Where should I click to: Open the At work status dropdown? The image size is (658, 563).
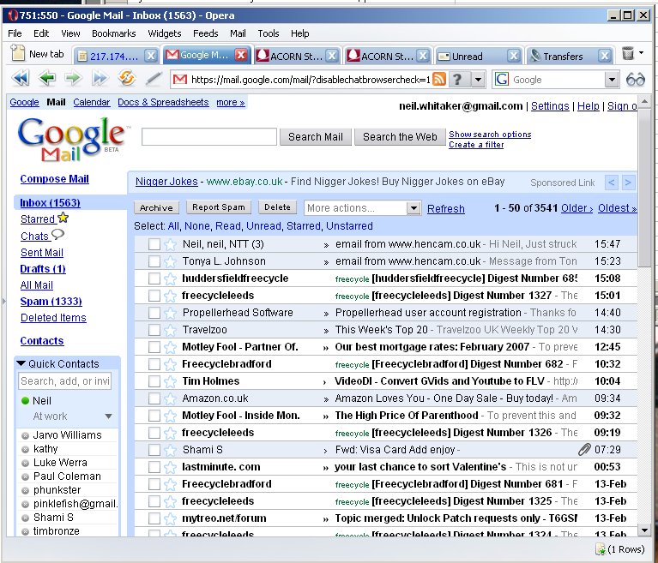(108, 416)
